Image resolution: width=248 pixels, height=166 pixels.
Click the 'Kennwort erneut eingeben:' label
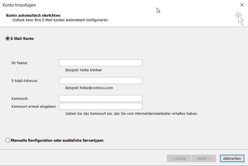[34, 106]
